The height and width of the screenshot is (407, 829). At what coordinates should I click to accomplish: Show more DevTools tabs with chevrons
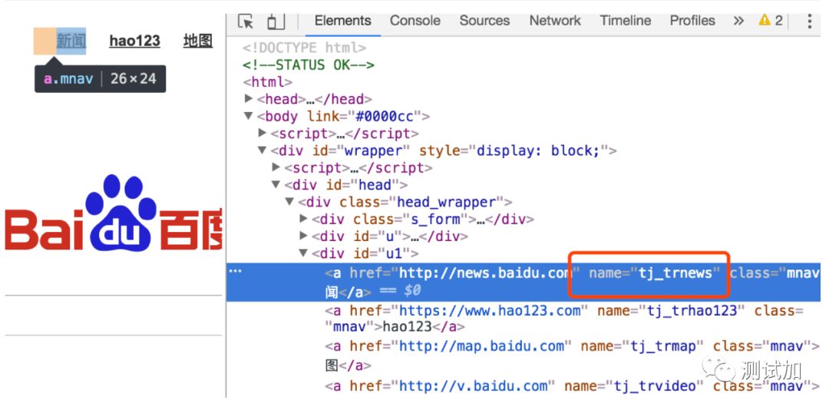point(738,21)
